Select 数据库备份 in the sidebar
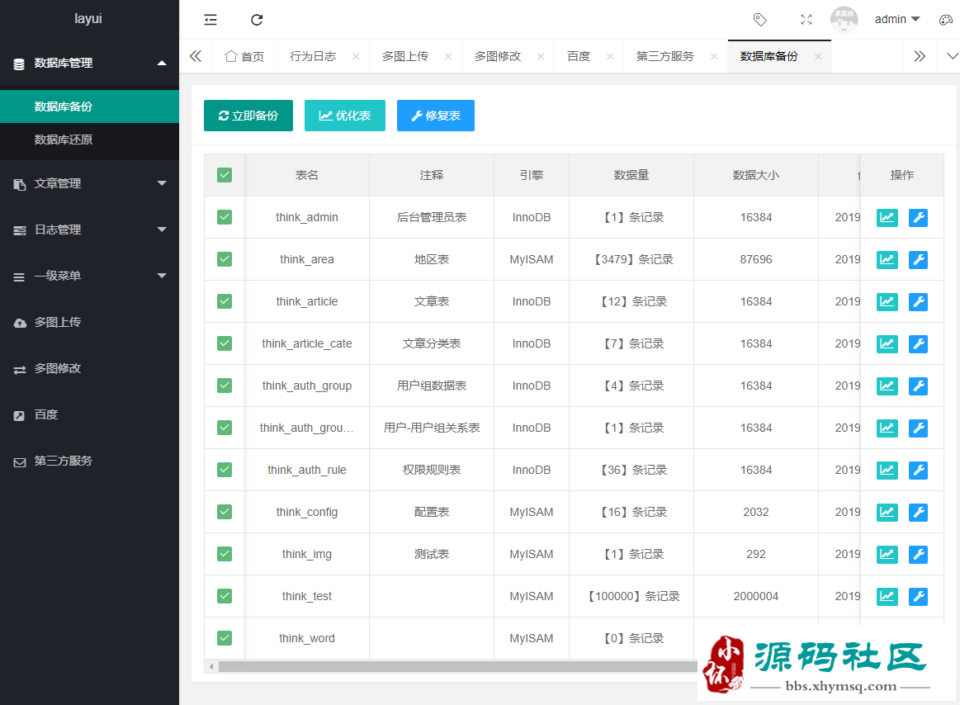This screenshot has width=960, height=705. (x=89, y=106)
